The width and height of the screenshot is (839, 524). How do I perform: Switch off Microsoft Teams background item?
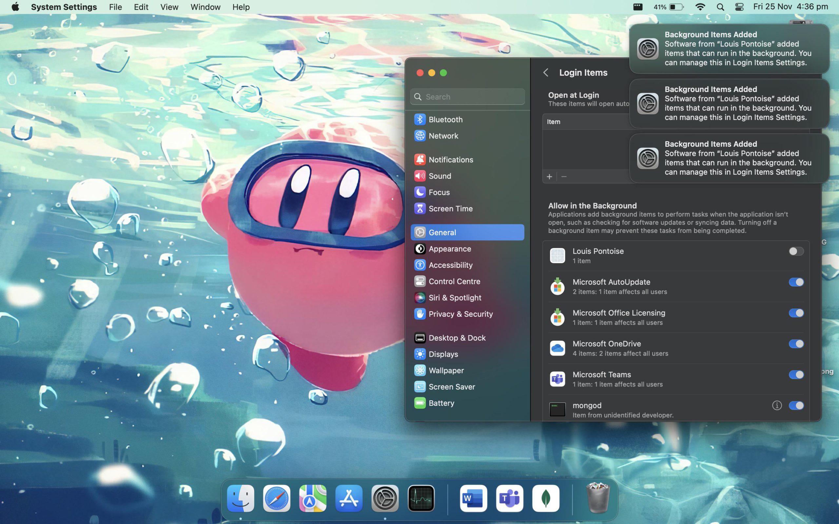(796, 375)
